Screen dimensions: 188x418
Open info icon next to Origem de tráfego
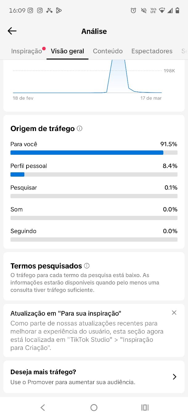pyautogui.click(x=80, y=129)
